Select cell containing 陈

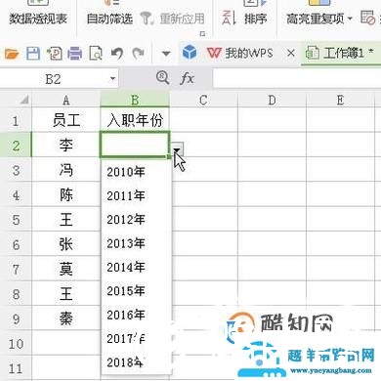click(66, 194)
